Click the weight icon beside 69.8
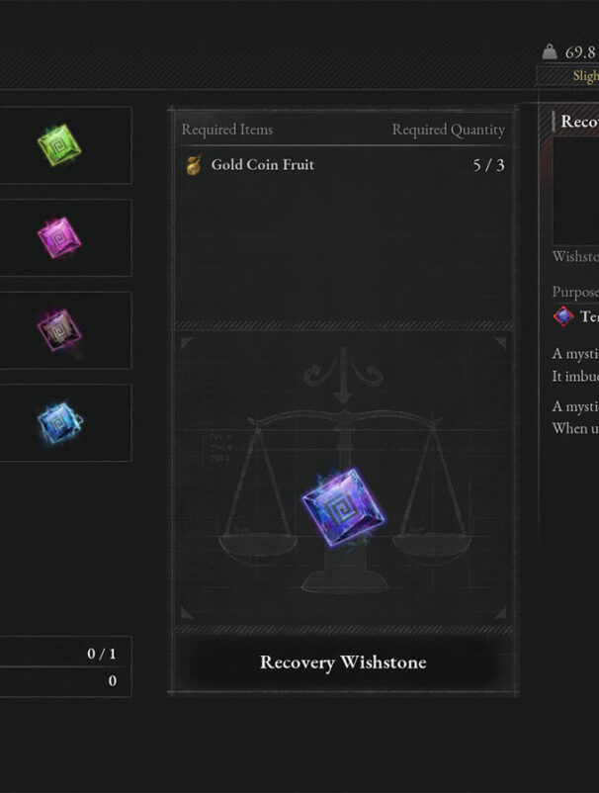 click(550, 51)
